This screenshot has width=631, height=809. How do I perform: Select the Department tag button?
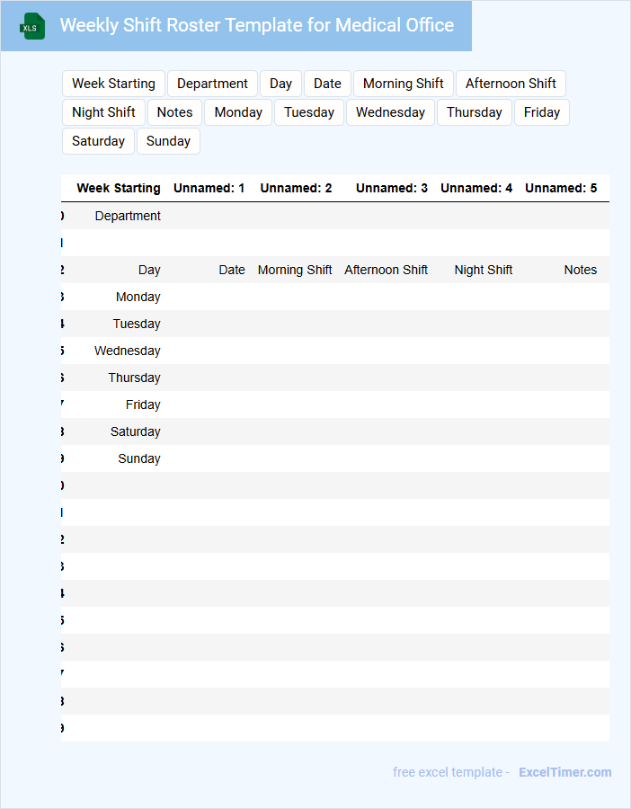click(212, 84)
